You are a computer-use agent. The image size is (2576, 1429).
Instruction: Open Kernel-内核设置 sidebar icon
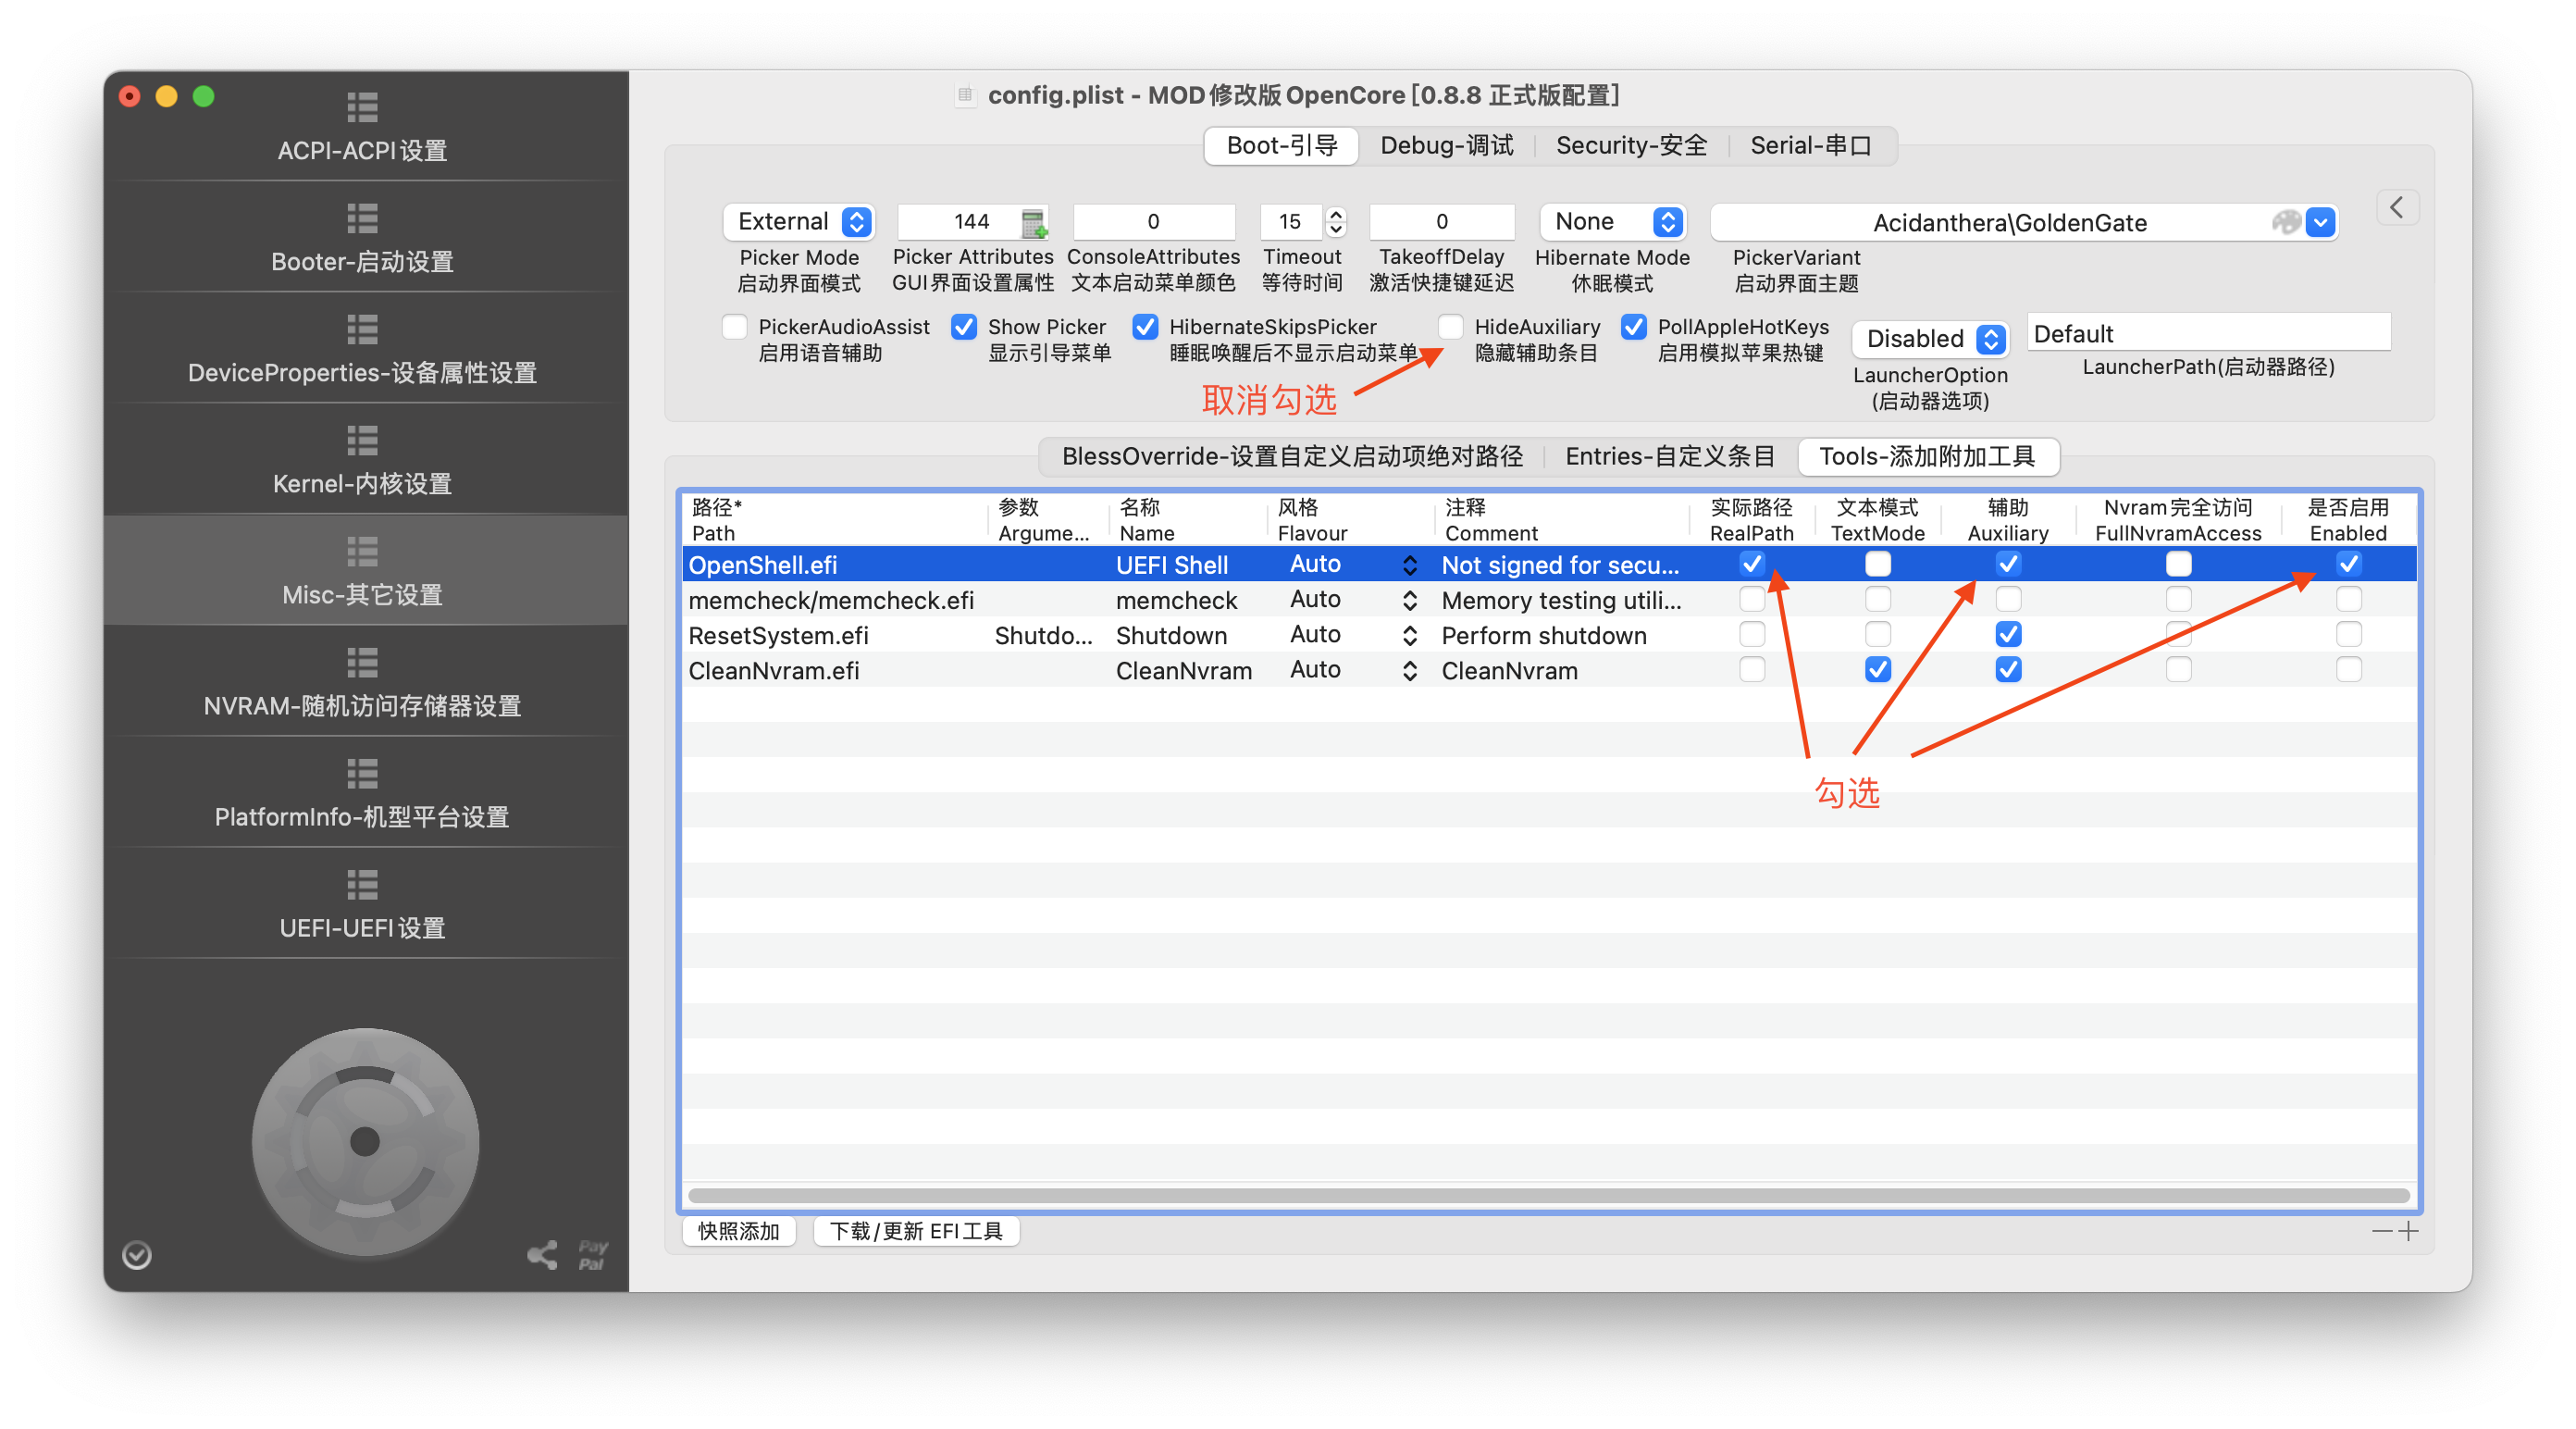pyautogui.click(x=362, y=440)
